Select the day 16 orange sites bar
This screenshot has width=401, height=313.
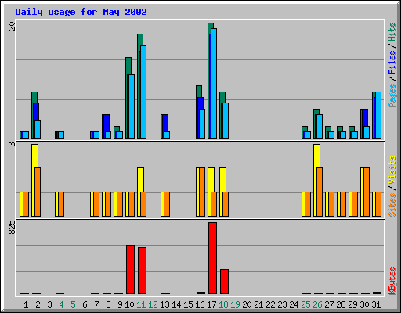202,192
